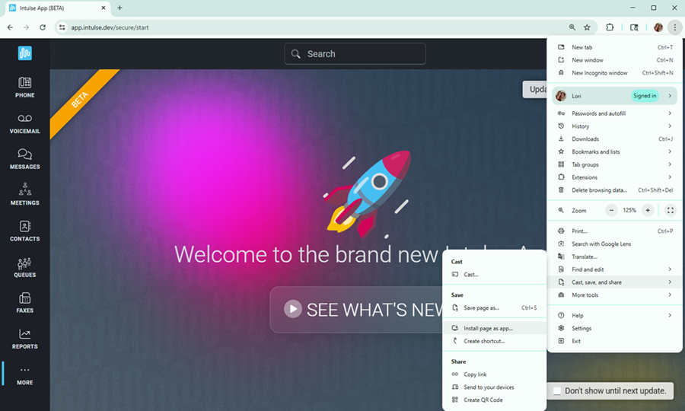
Task: Expand the Help submenu
Action: (x=614, y=316)
